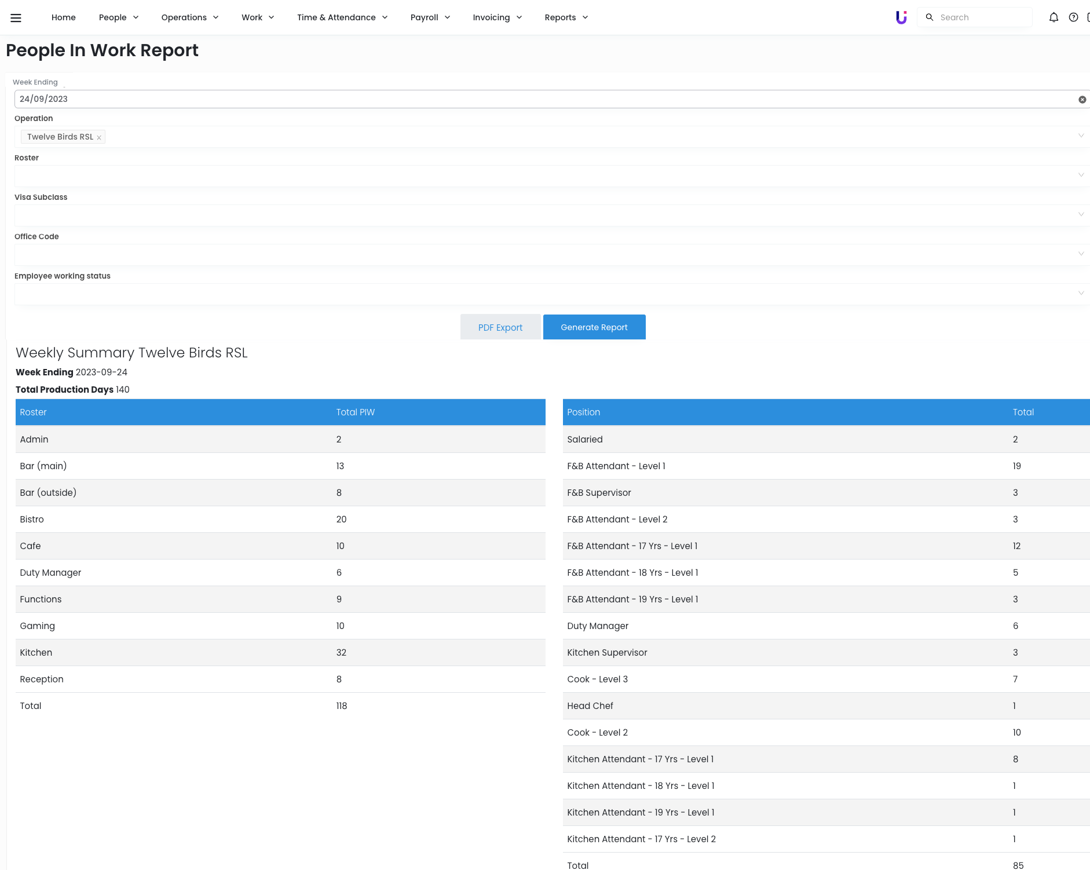This screenshot has width=1090, height=870.
Task: Open the help question mark icon
Action: (1073, 17)
